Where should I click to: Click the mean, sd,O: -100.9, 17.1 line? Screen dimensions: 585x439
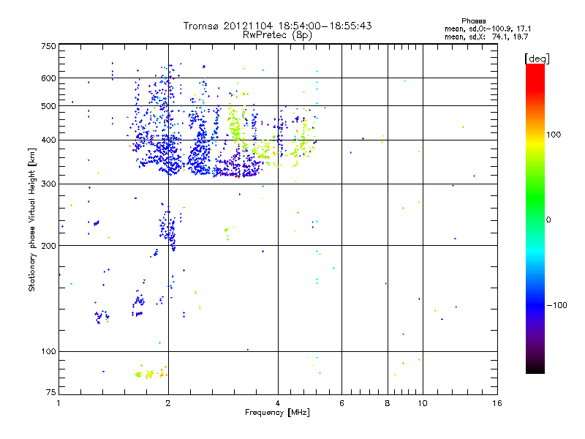[x=488, y=29]
